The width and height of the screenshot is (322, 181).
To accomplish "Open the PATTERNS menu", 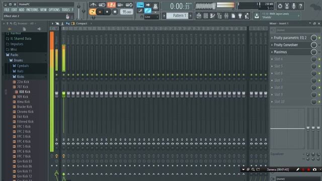I will [32, 10].
